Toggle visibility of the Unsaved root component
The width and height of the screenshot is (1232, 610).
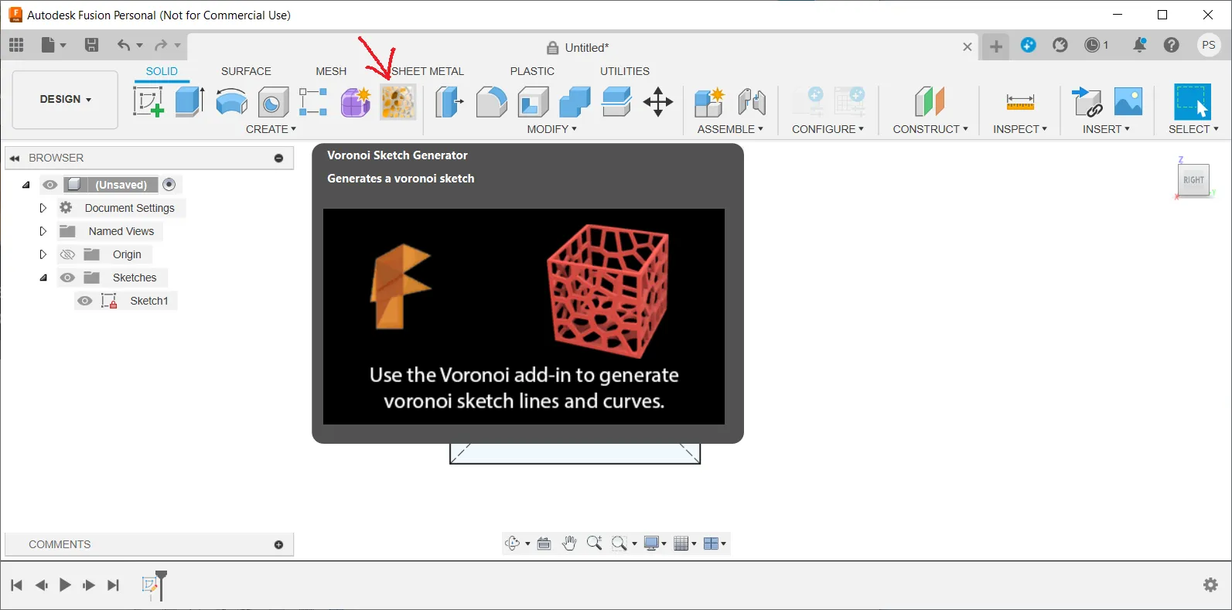(50, 185)
